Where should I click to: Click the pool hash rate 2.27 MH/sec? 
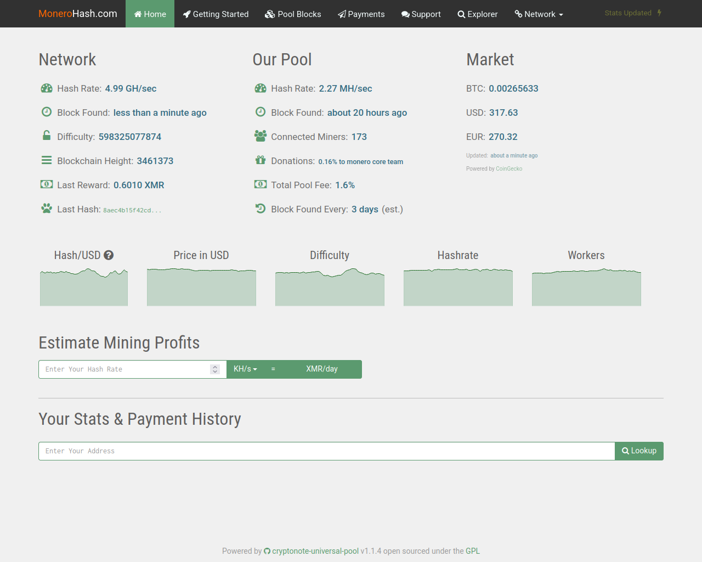346,88
